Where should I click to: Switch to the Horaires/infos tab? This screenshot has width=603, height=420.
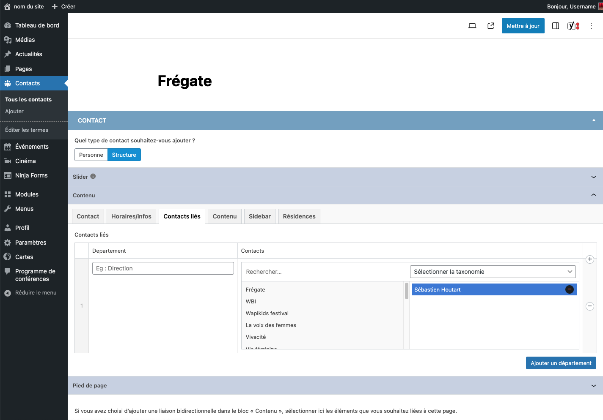click(131, 216)
